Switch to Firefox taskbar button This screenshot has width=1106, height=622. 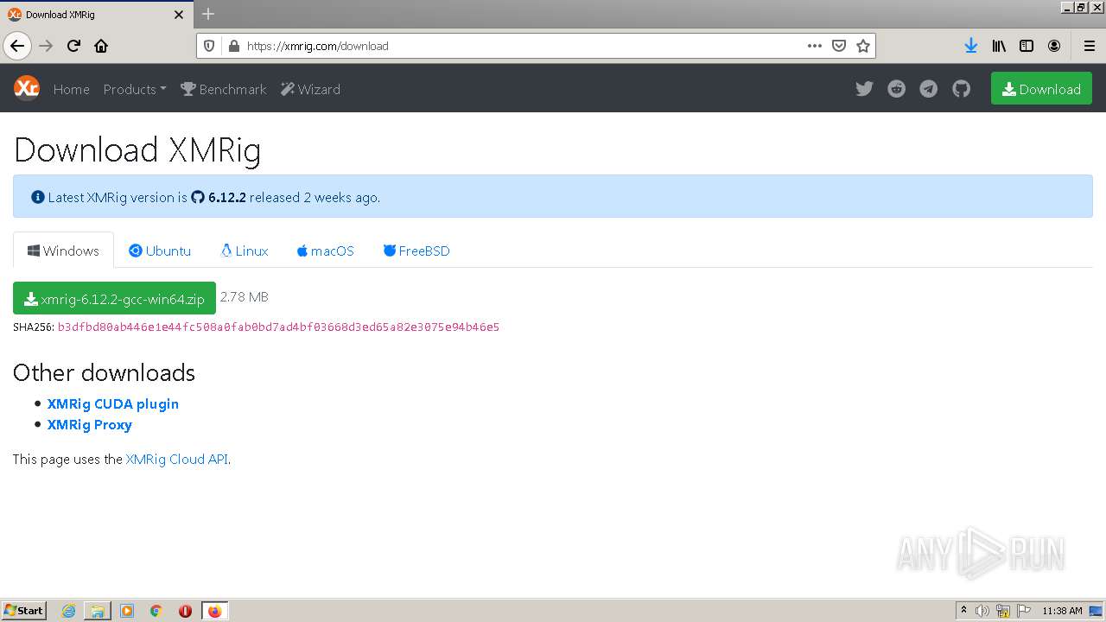[x=214, y=611]
